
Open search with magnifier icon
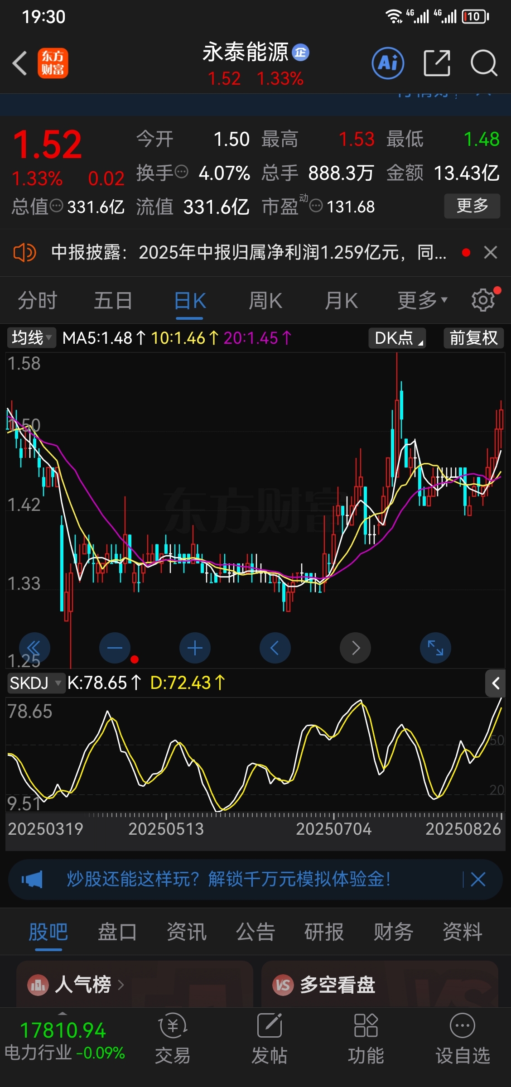483,63
